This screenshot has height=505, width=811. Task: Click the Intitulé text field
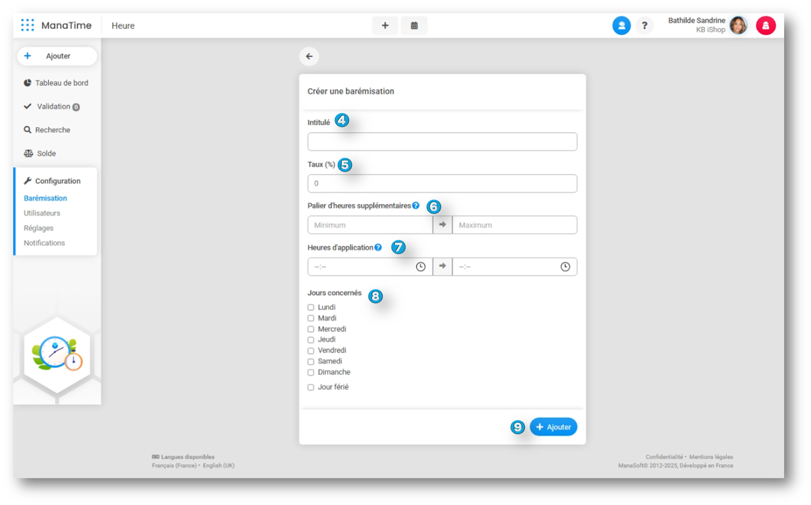point(442,142)
